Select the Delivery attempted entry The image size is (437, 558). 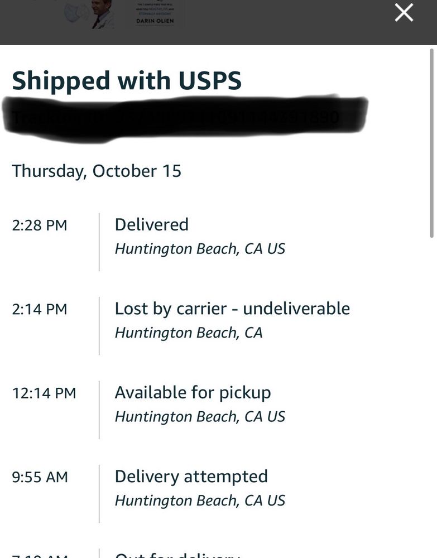(191, 476)
